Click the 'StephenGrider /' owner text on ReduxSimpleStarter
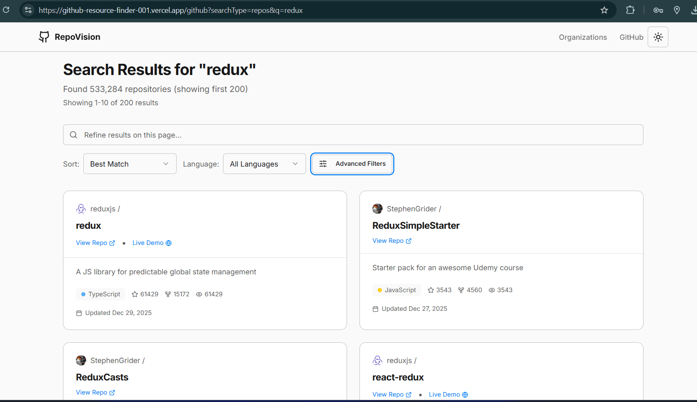The height and width of the screenshot is (402, 697). (x=414, y=209)
